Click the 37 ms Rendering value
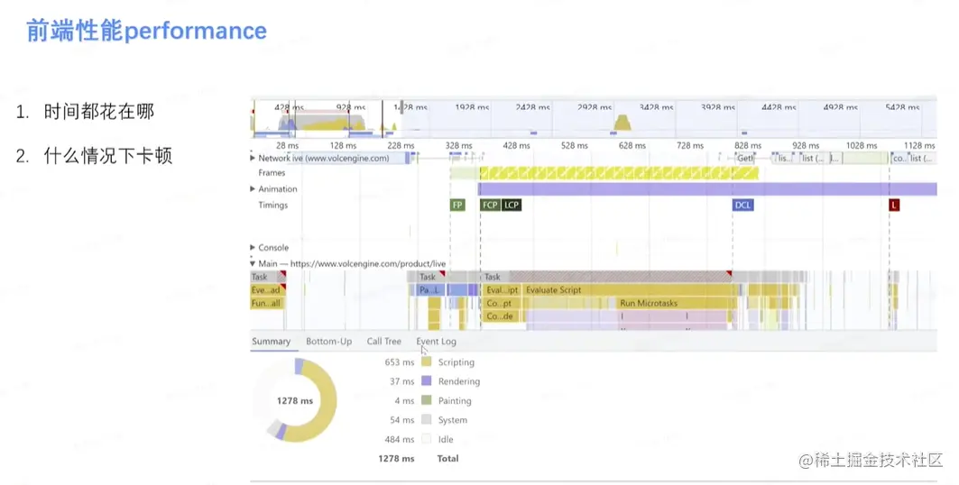Image resolution: width=959 pixels, height=485 pixels. point(401,381)
